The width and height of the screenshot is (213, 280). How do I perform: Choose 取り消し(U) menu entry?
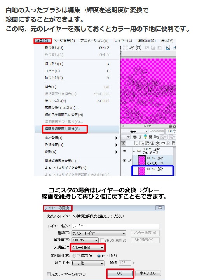(77, 48)
